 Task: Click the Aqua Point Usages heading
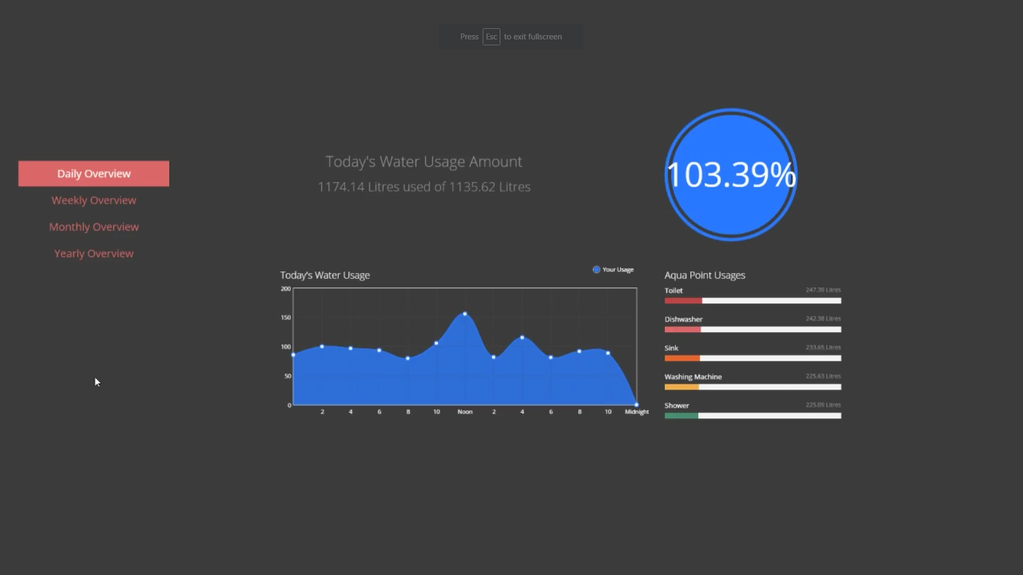(x=704, y=275)
